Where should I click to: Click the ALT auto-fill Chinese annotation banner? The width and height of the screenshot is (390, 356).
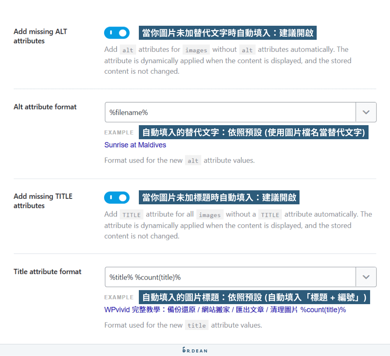(228, 33)
